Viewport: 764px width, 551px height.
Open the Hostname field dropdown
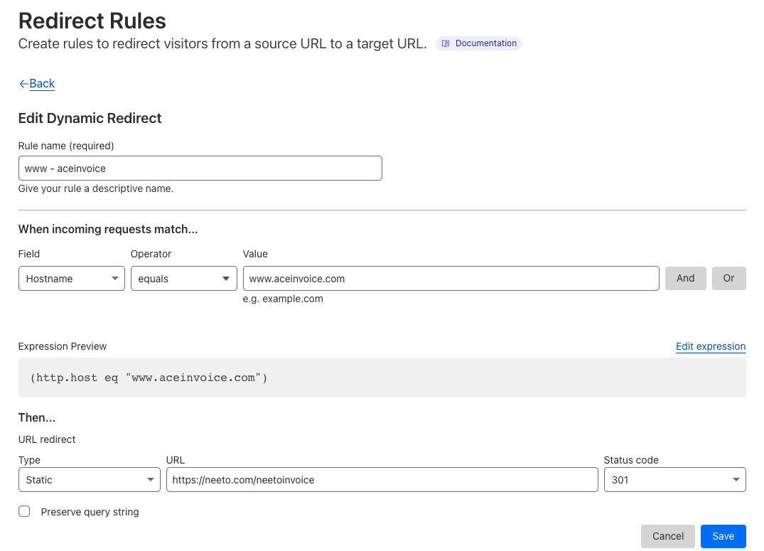point(71,279)
